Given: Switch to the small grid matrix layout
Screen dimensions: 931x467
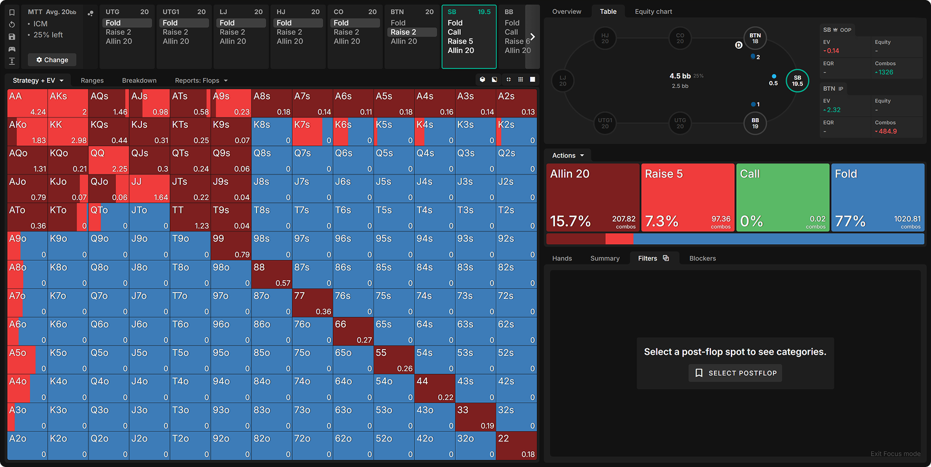Looking at the screenshot, I should point(520,80).
